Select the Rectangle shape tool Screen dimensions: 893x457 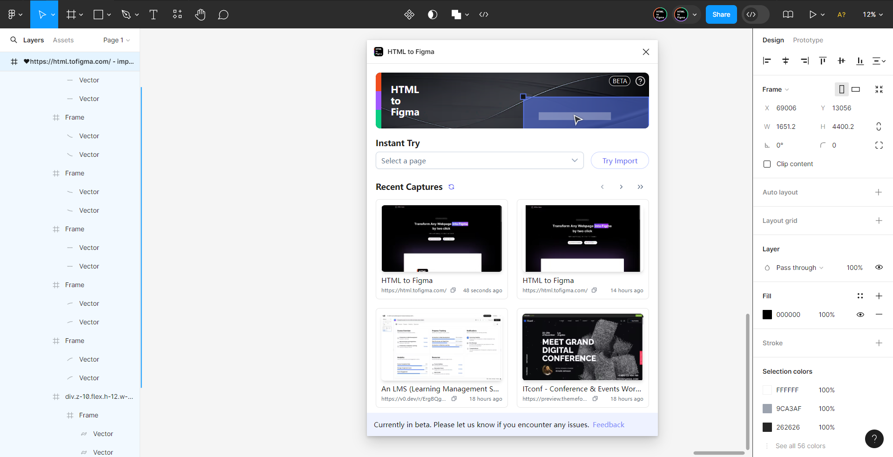(98, 14)
